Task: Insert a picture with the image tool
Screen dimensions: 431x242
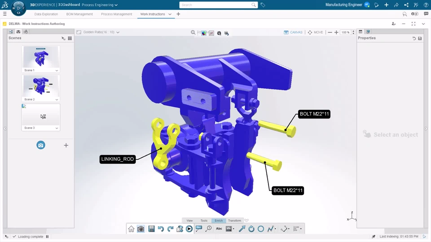Action: coord(229,229)
